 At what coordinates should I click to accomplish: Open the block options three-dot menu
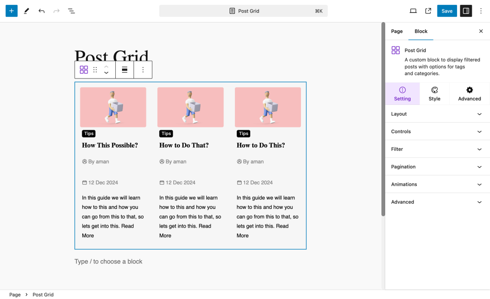click(x=143, y=69)
